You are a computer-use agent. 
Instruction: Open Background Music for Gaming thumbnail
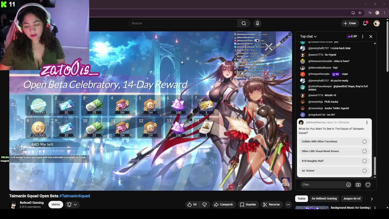tap(312, 208)
